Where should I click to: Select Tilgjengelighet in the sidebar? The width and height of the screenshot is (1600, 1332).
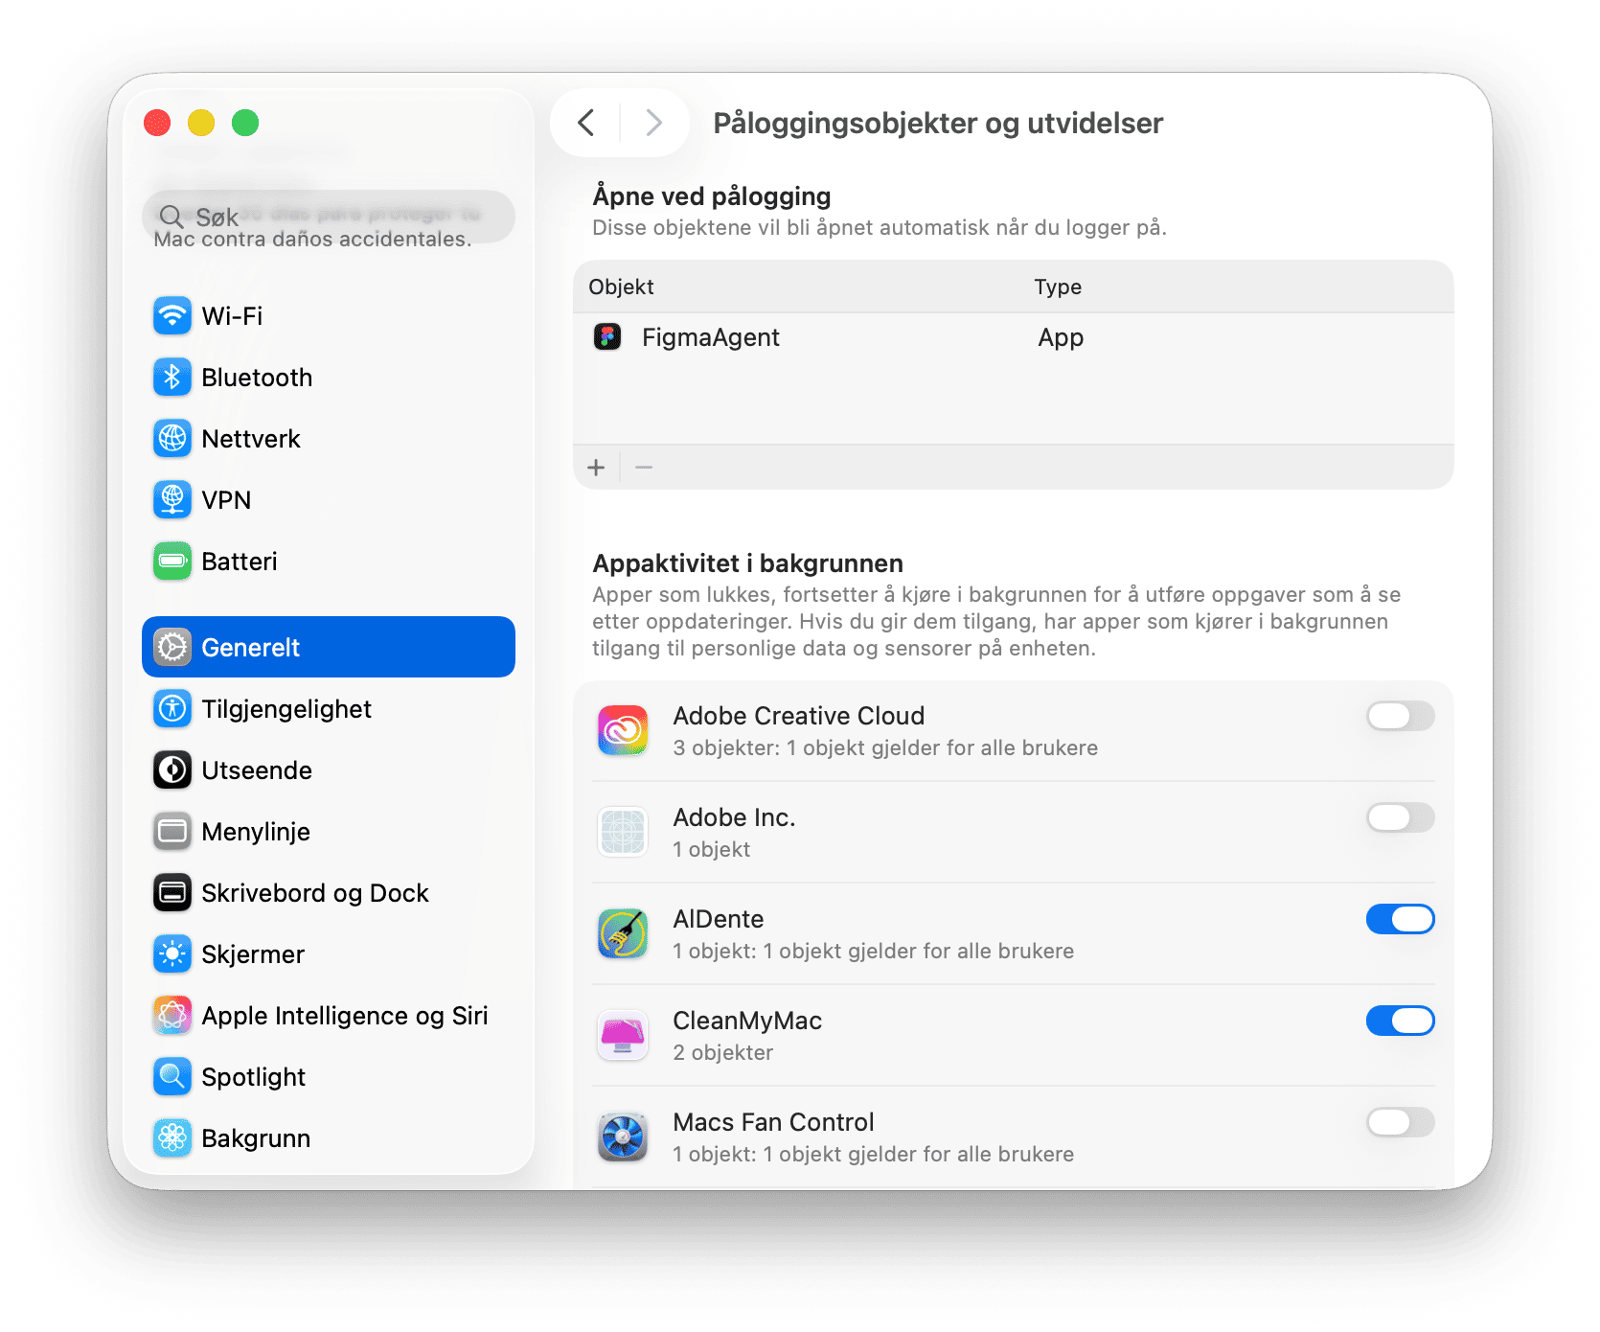tap(286, 709)
